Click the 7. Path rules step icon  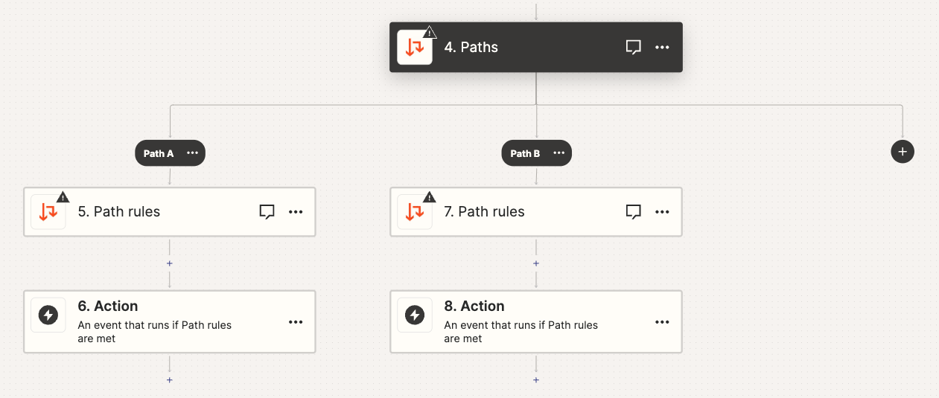point(415,212)
